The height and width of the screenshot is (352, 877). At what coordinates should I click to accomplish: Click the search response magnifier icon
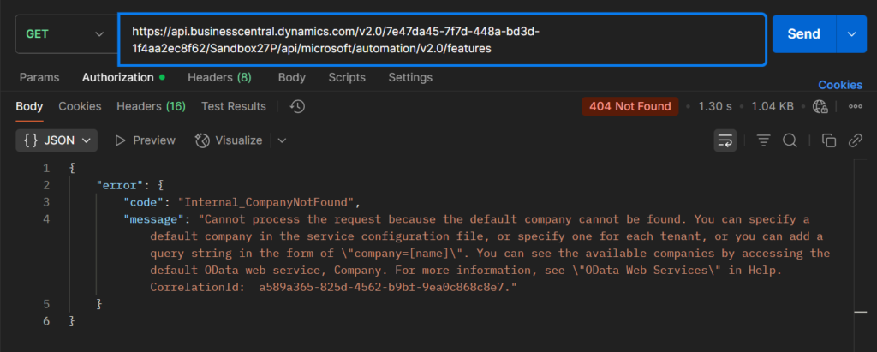pos(790,140)
